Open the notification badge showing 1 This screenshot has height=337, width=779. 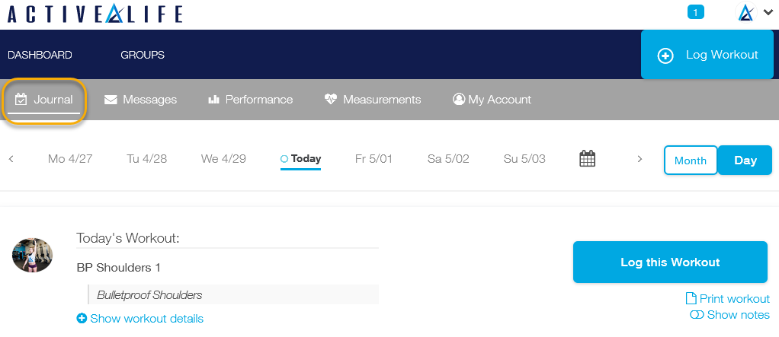tap(695, 12)
